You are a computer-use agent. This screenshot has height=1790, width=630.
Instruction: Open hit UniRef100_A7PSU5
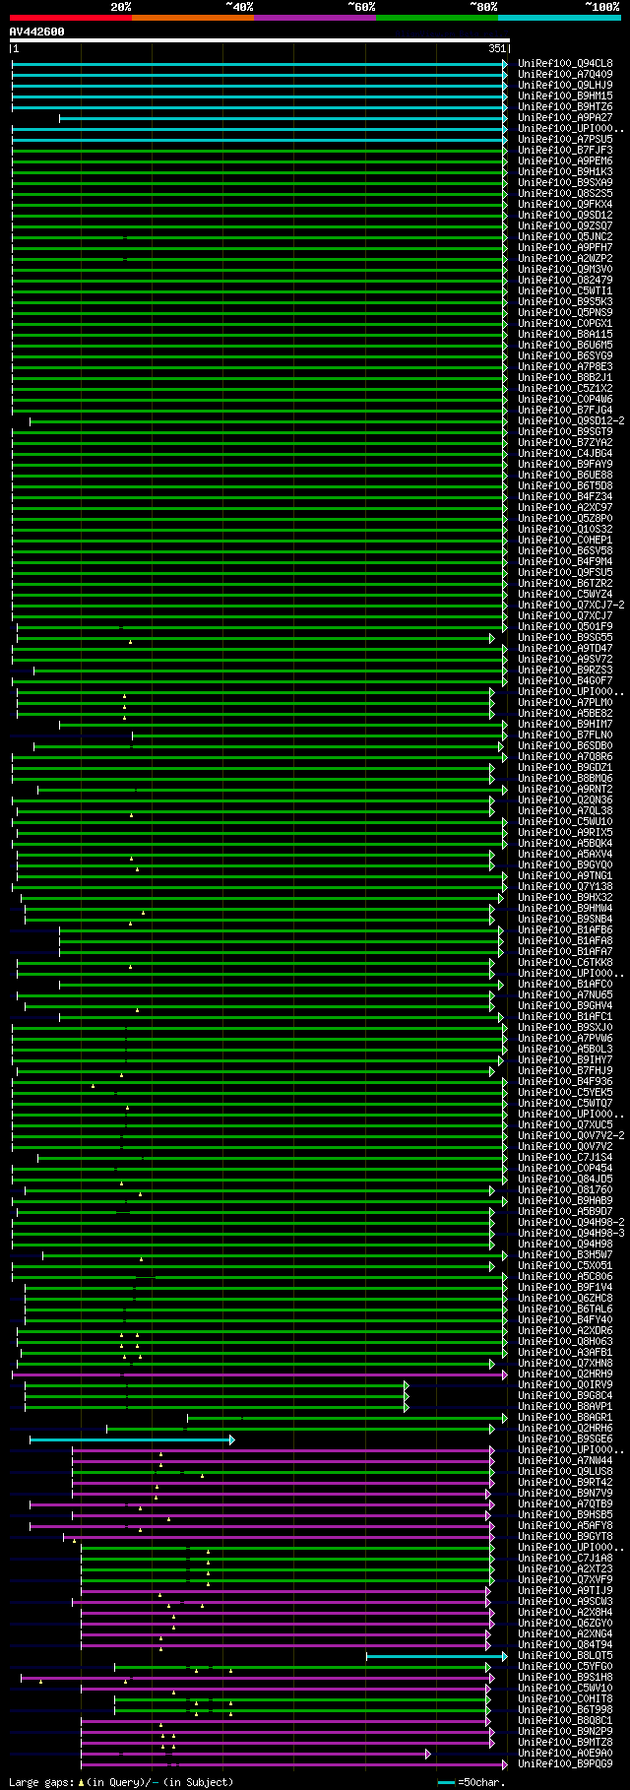[x=565, y=140]
